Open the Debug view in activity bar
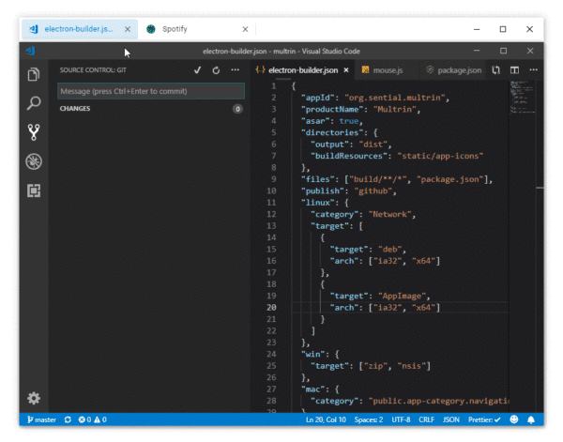This screenshot has height=442, width=563. coord(34,160)
